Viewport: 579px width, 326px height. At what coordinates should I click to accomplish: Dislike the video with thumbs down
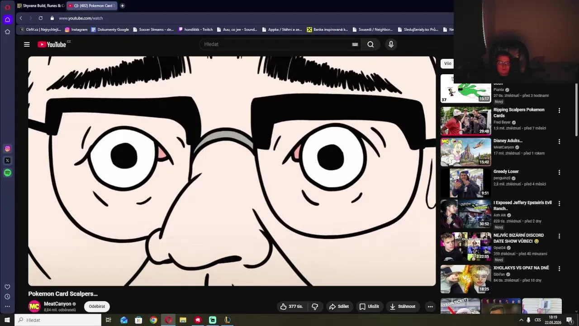click(315, 307)
